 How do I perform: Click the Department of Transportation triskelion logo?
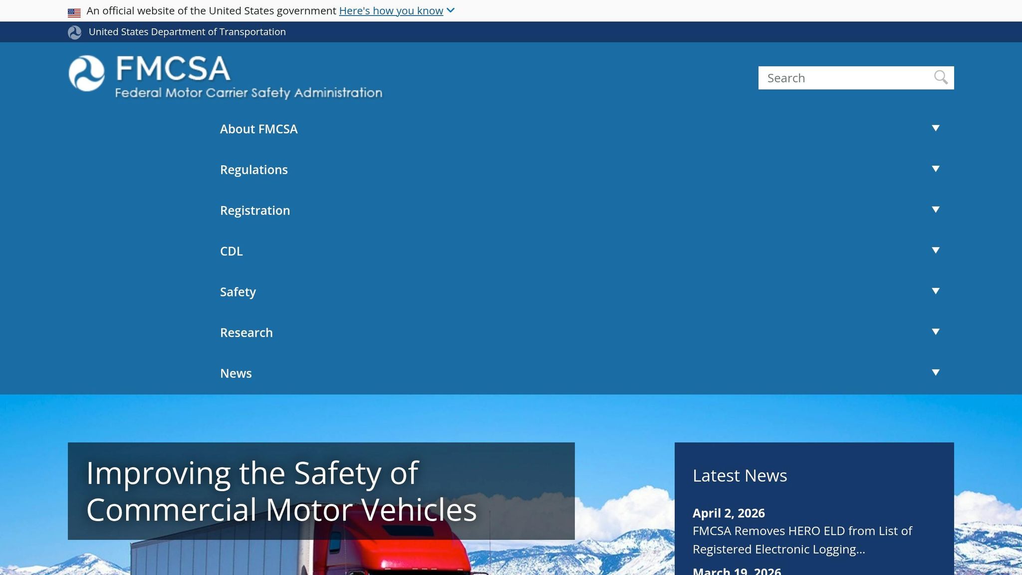74,31
